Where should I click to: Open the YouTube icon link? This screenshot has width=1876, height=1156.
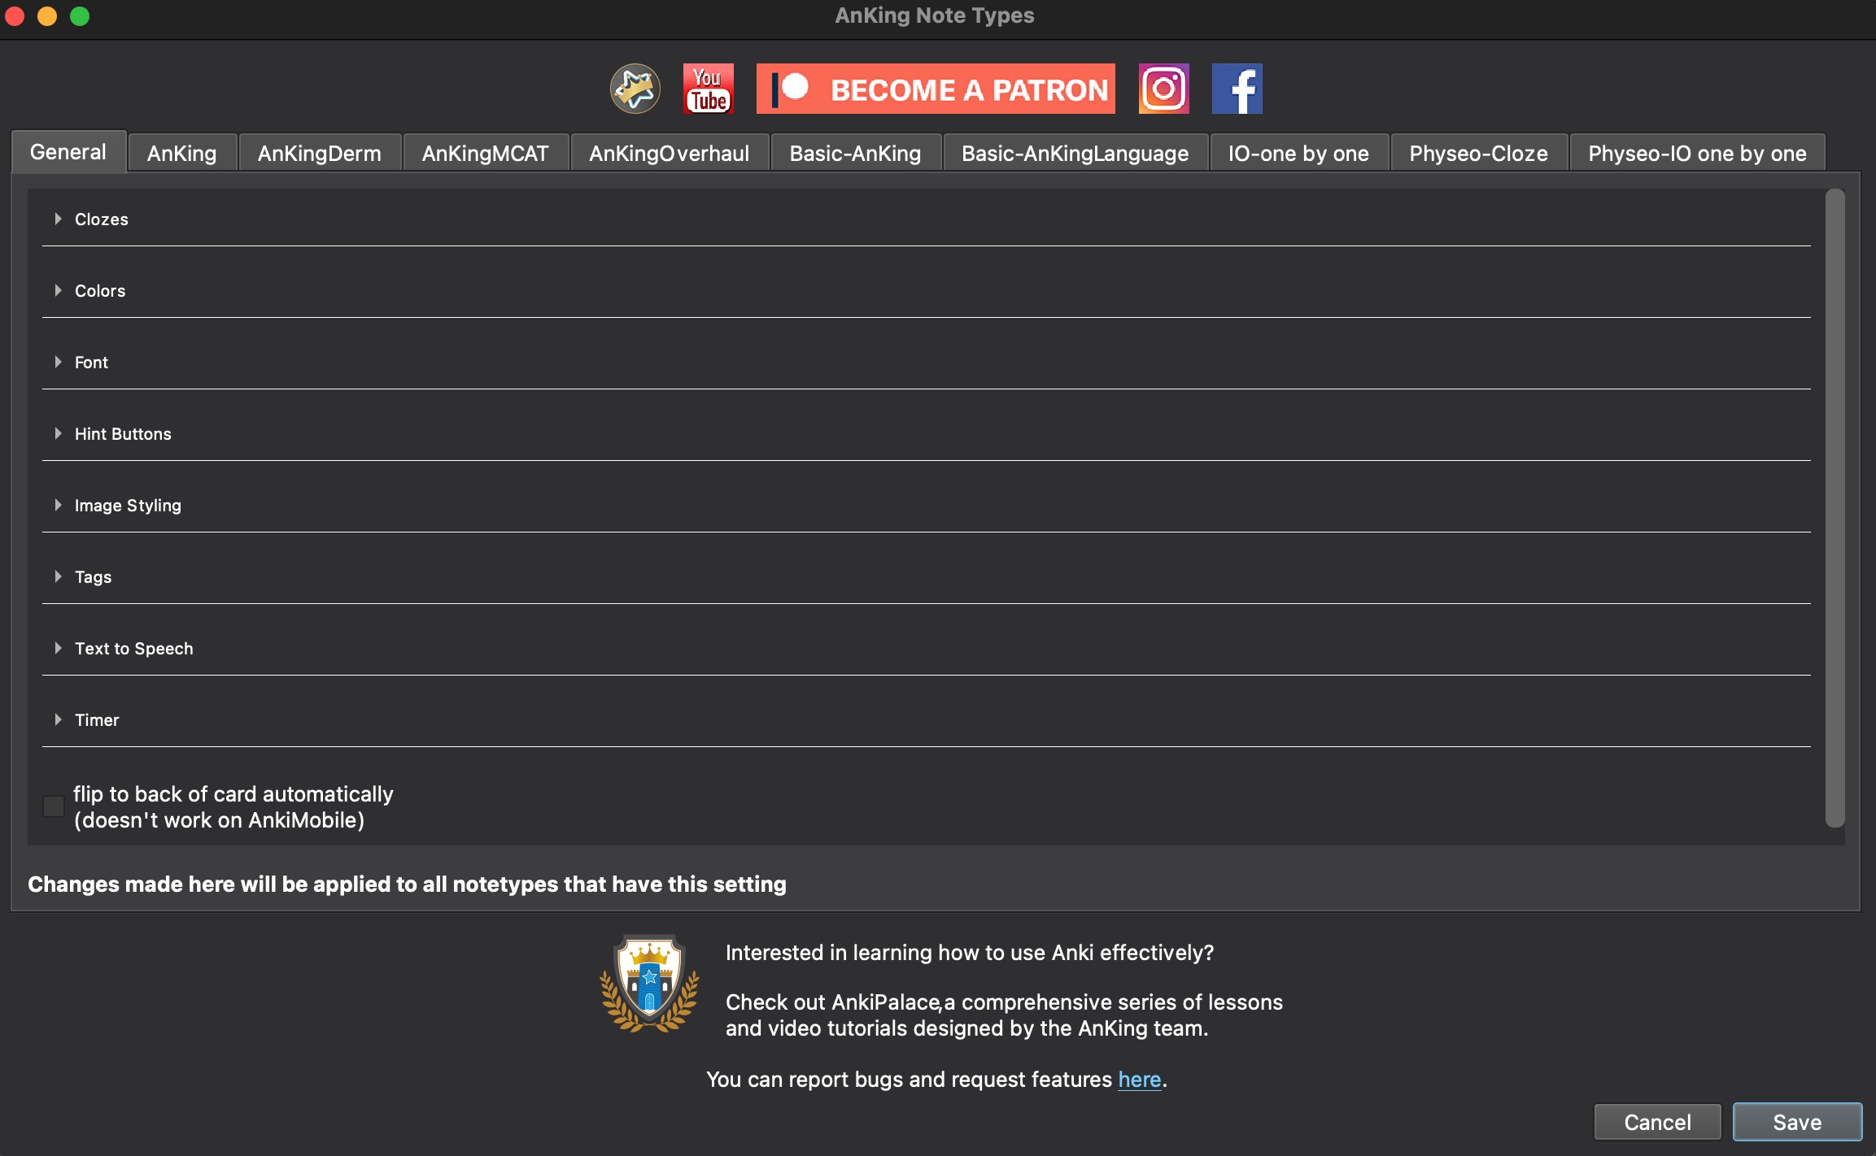[708, 89]
